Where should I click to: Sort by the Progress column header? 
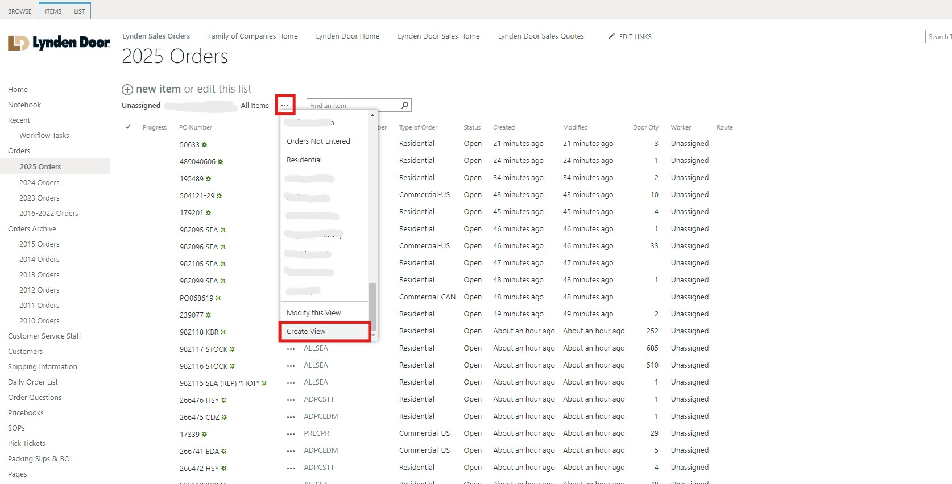click(155, 127)
